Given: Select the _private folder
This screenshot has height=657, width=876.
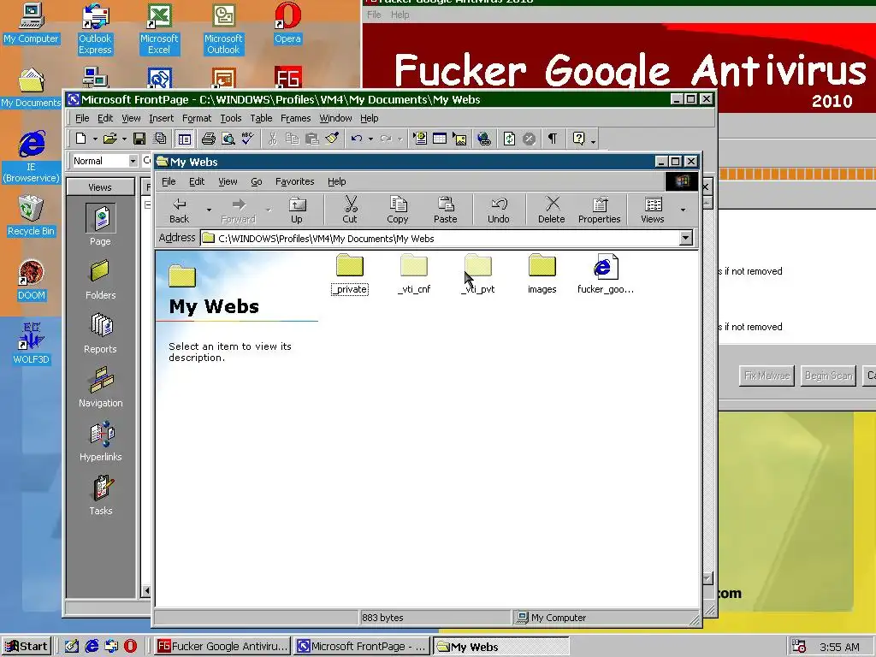Looking at the screenshot, I should (350, 275).
